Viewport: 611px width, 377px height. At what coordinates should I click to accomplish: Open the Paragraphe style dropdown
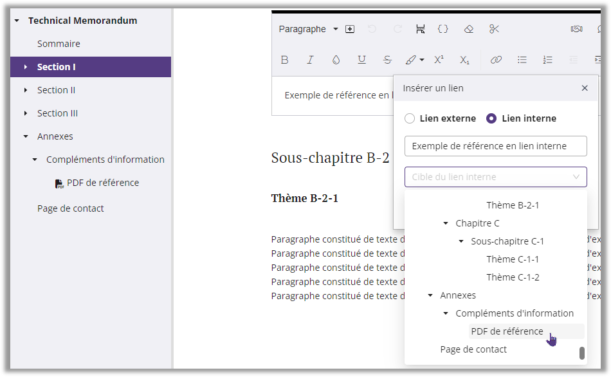[x=308, y=29]
